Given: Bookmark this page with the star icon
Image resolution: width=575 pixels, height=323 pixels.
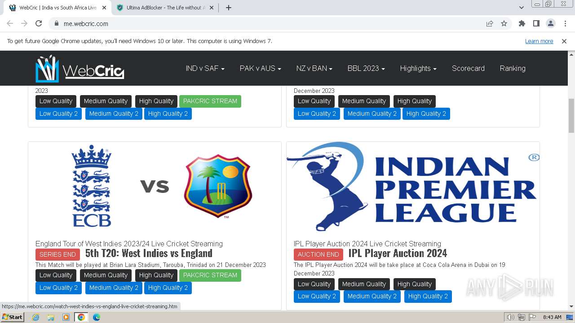Looking at the screenshot, I should point(504,24).
